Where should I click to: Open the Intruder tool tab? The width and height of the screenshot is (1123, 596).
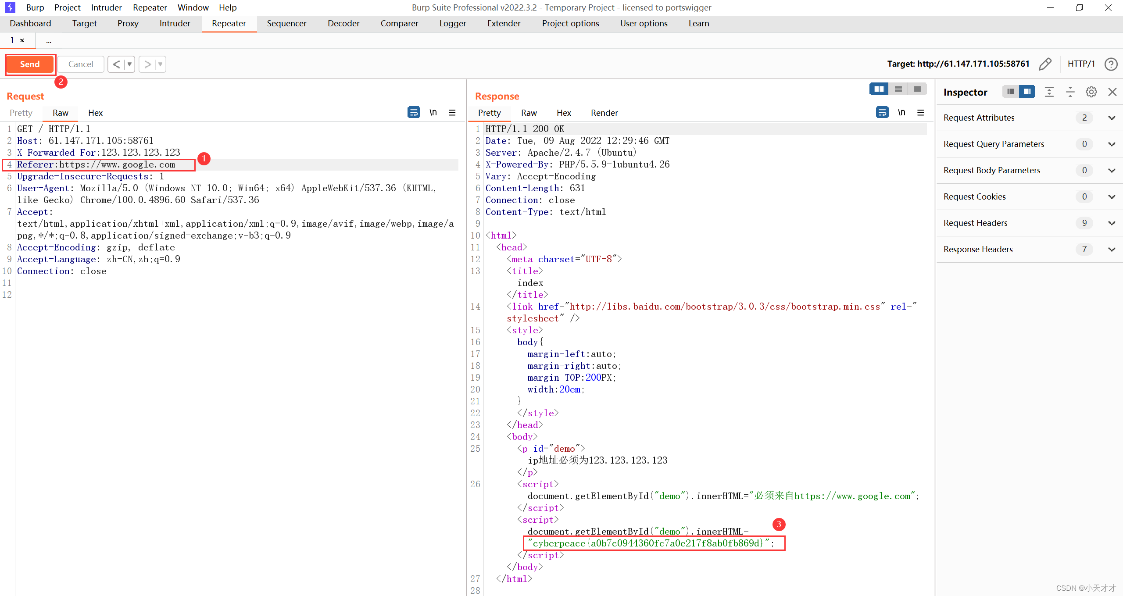pyautogui.click(x=175, y=23)
